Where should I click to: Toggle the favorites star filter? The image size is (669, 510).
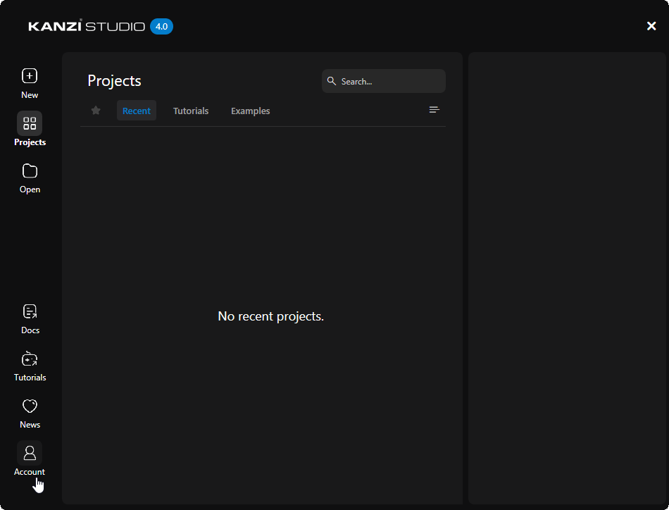95,110
